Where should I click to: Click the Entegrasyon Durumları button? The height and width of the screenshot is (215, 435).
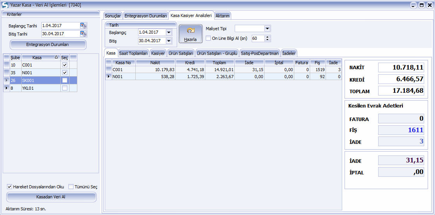pos(48,44)
